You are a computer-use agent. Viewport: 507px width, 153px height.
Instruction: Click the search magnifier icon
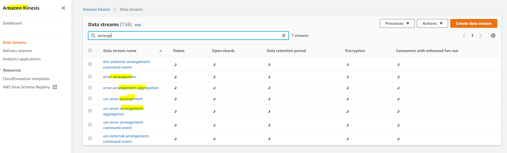(x=93, y=35)
